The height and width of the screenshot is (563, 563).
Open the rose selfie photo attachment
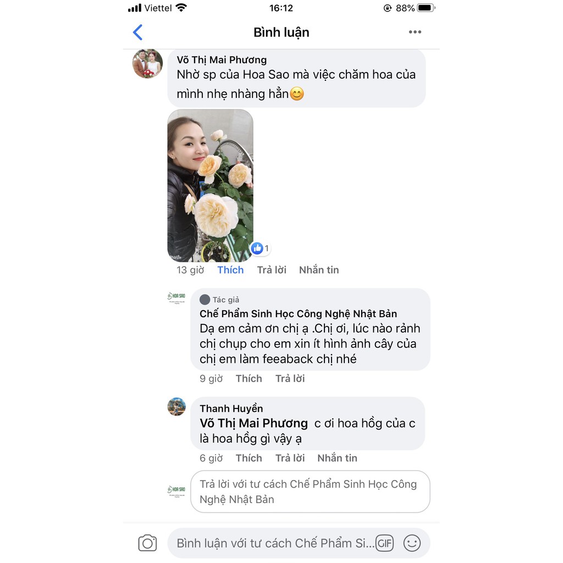211,185
